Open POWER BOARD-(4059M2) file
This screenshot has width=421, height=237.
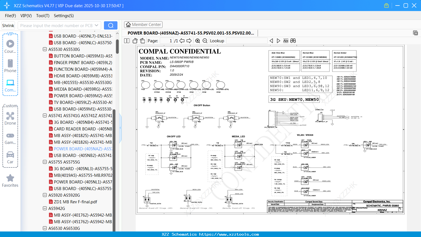click(83, 96)
